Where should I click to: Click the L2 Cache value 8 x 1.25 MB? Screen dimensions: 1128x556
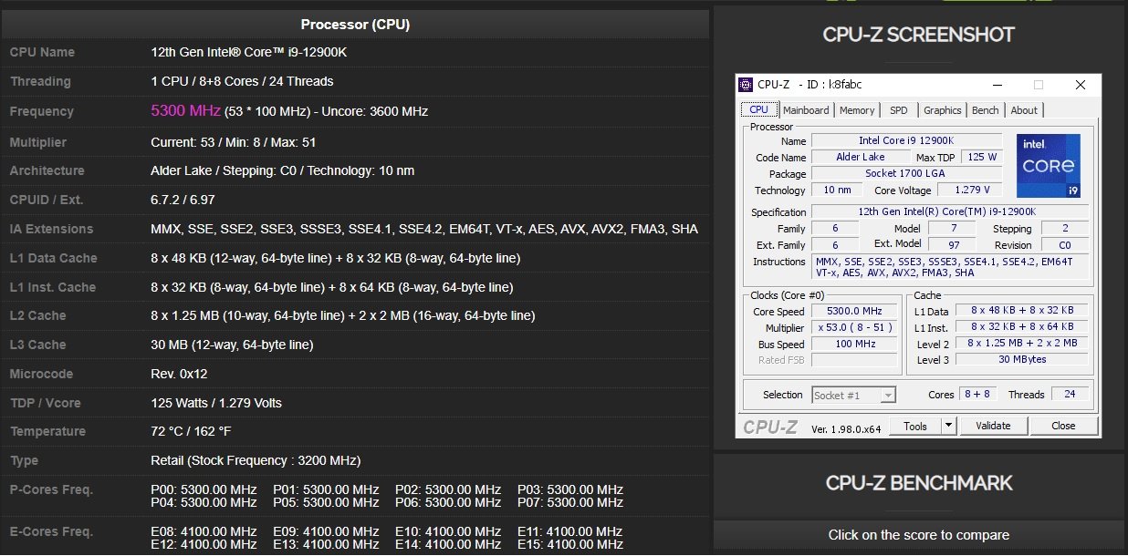point(343,315)
